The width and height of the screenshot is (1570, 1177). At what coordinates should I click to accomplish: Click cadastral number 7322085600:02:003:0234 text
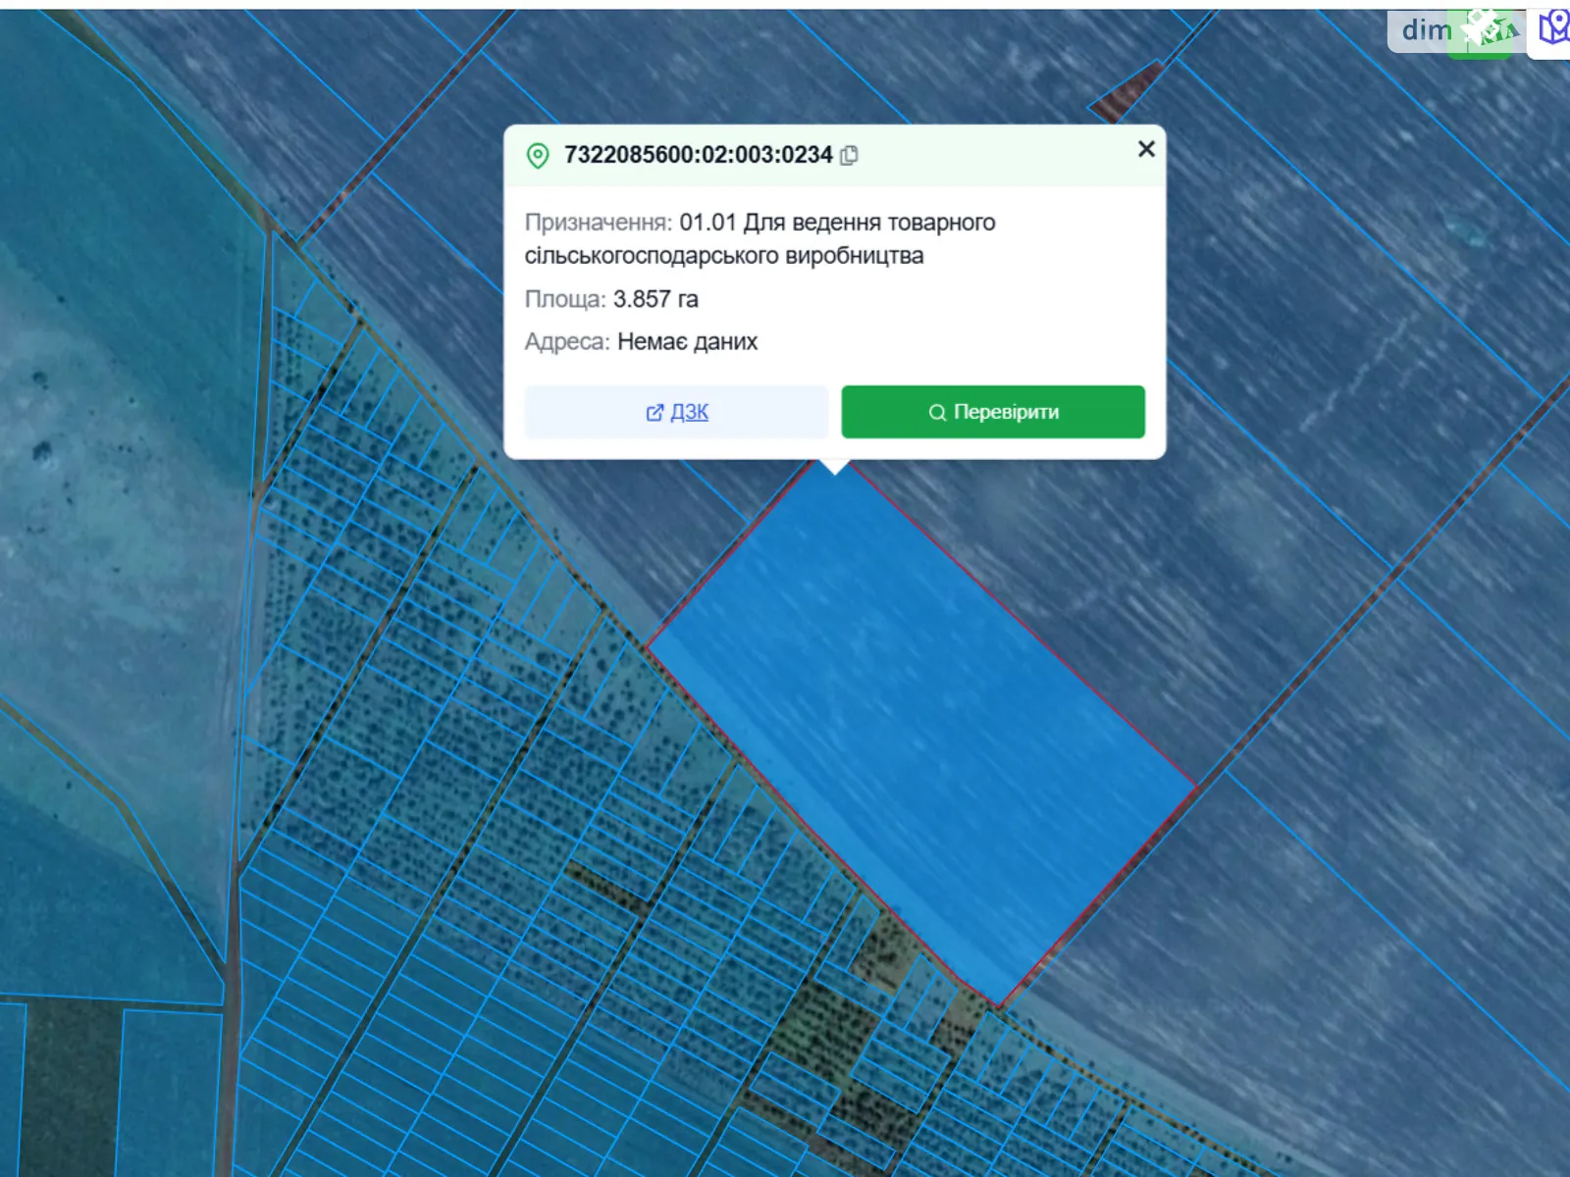pyautogui.click(x=698, y=155)
